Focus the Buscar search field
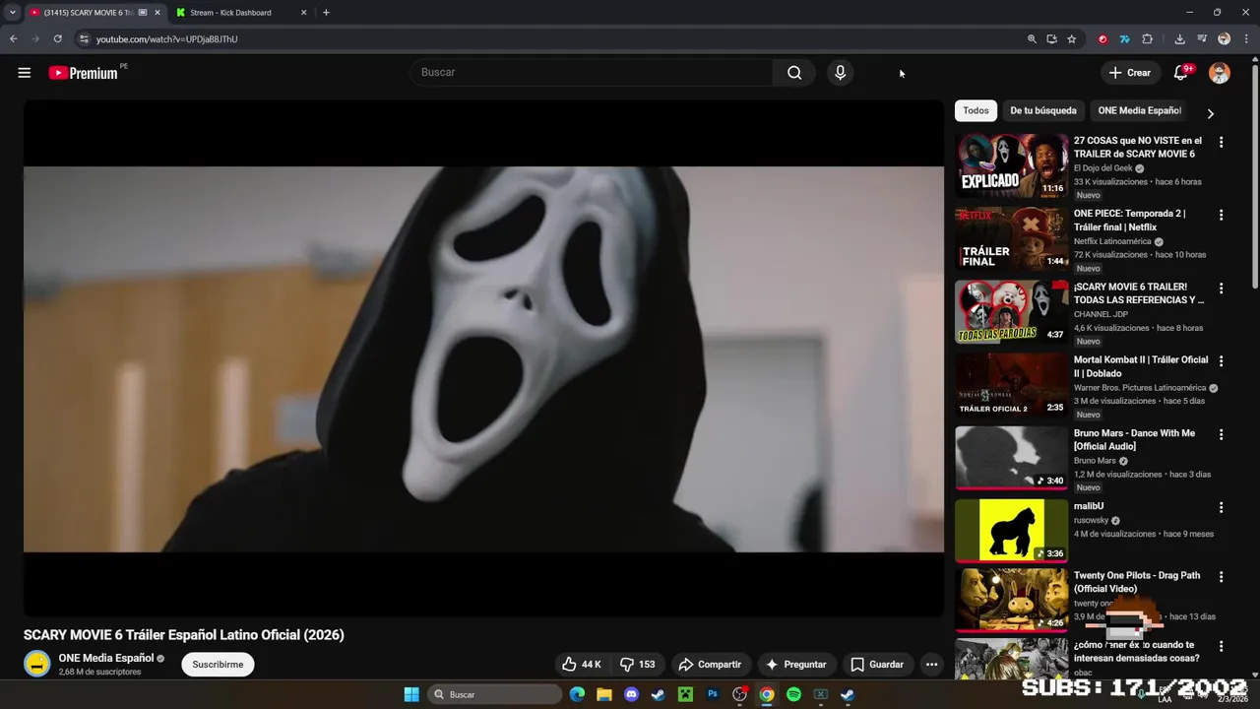The image size is (1260, 709). tap(592, 73)
